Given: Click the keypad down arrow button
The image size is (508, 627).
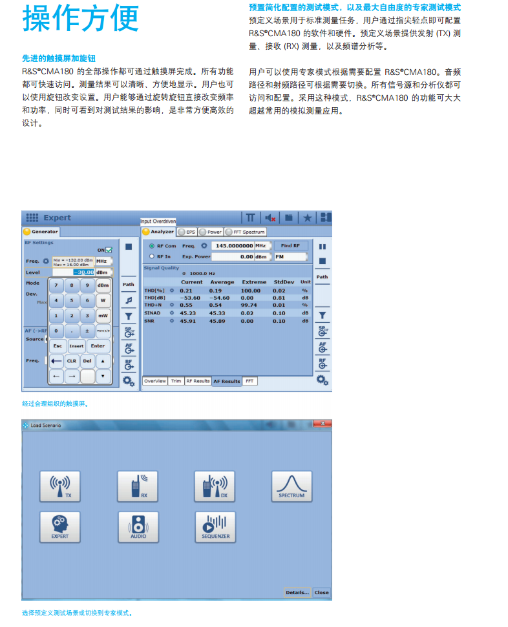Looking at the screenshot, I should tap(103, 376).
